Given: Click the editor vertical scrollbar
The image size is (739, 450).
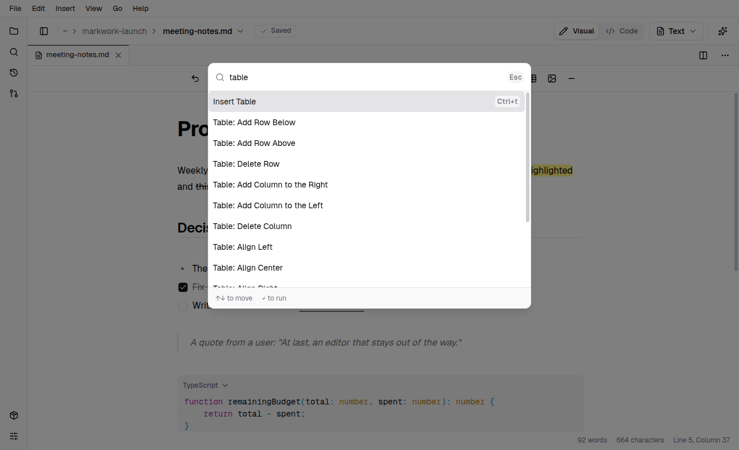Looking at the screenshot, I should pyautogui.click(x=736, y=182).
